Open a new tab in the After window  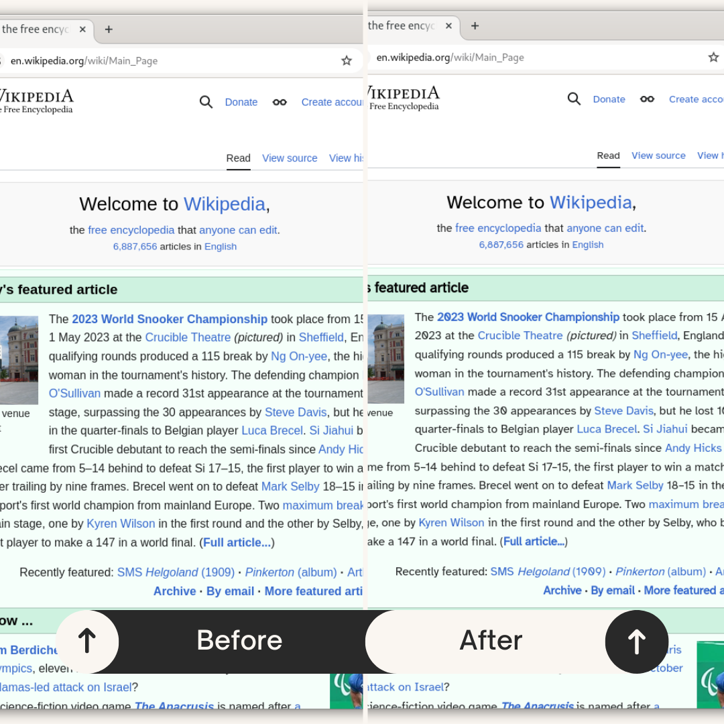click(x=475, y=26)
